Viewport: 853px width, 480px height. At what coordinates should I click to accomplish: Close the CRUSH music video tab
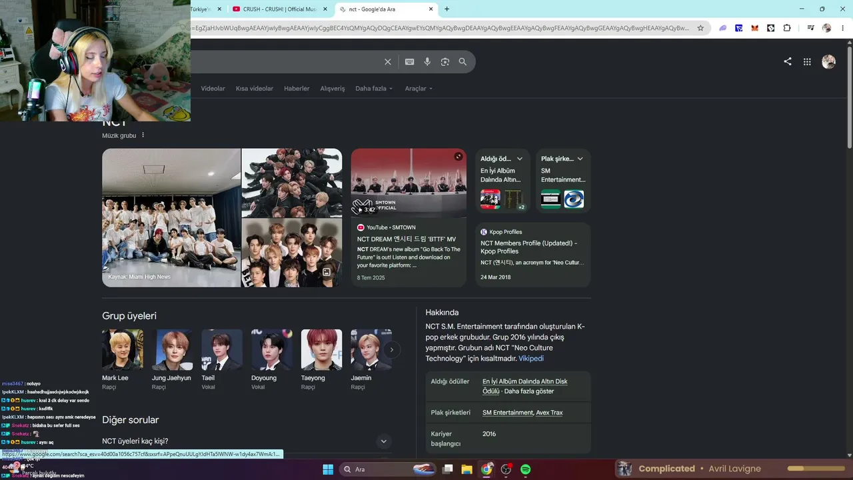(325, 9)
